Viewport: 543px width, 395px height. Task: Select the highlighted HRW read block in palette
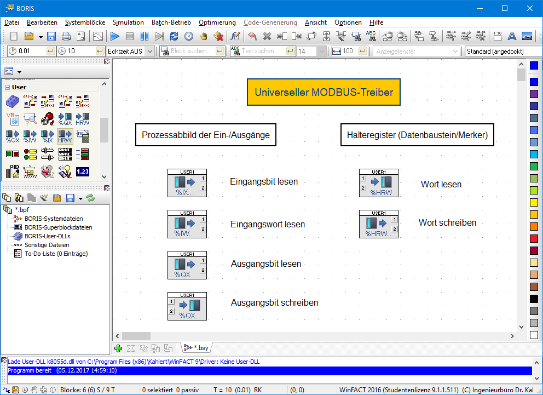coord(65,136)
